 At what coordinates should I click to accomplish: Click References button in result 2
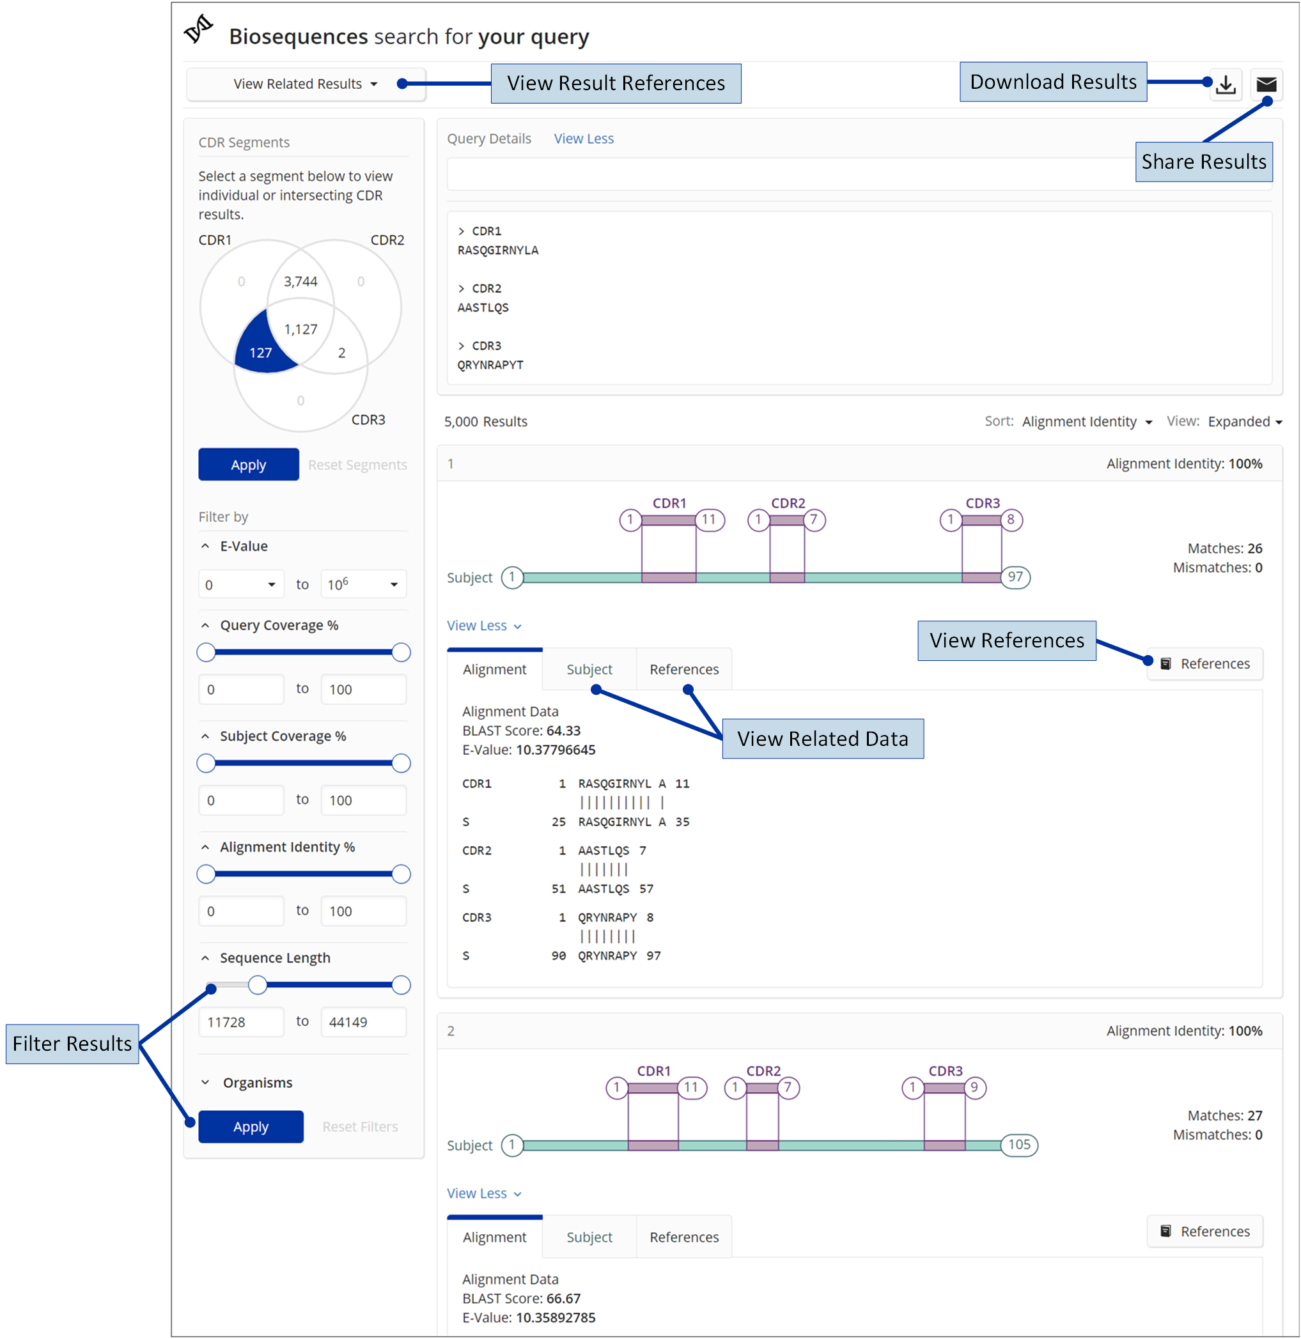(x=1204, y=1231)
